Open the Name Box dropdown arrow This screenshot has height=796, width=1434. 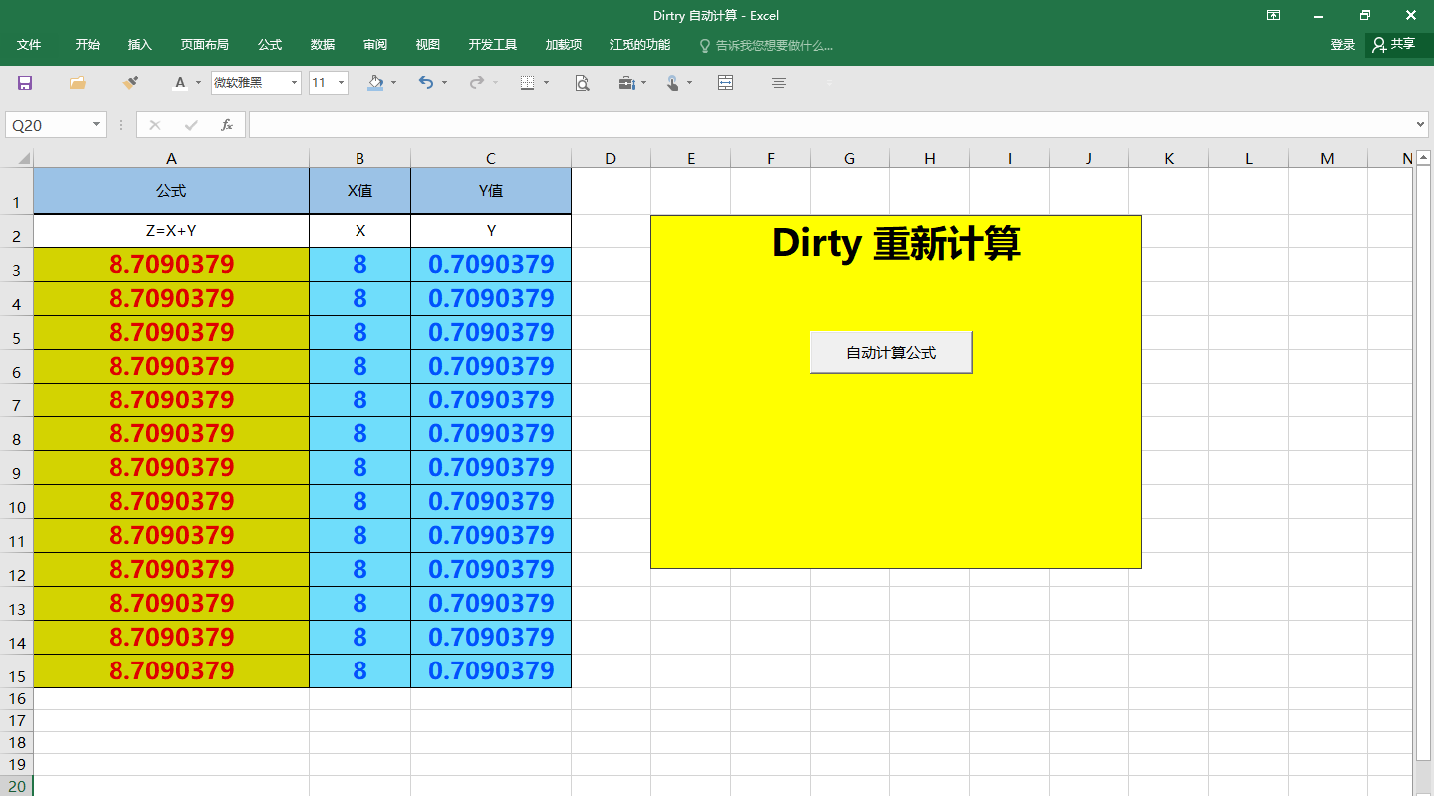pos(97,125)
